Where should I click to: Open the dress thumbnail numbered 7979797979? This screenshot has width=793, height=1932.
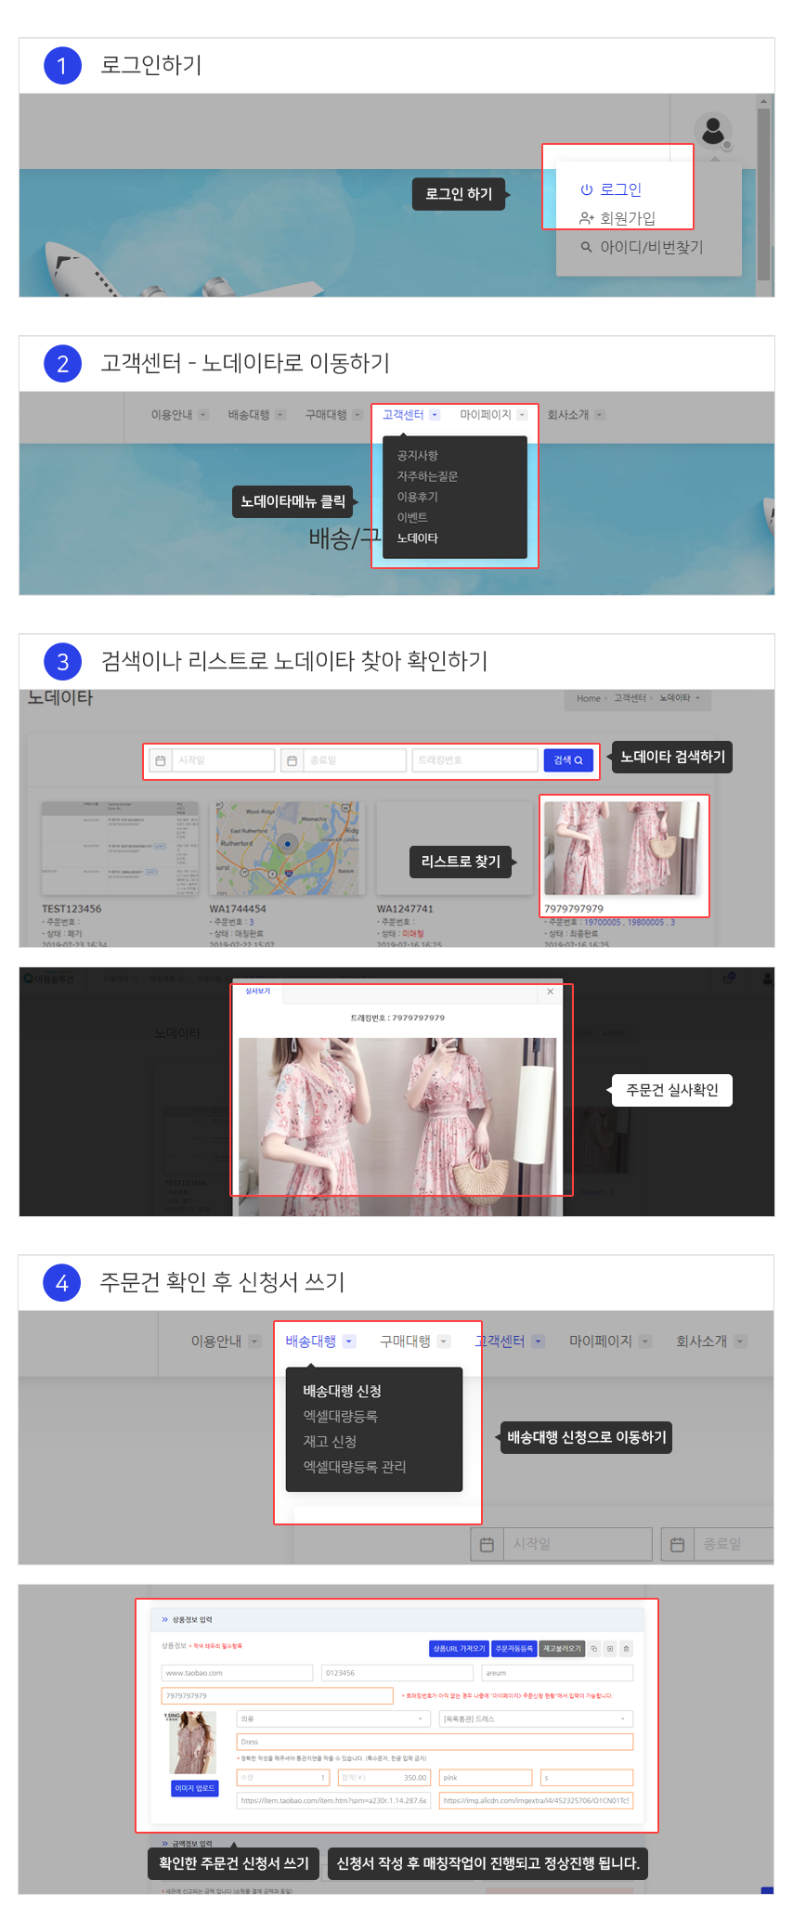pyautogui.click(x=622, y=849)
